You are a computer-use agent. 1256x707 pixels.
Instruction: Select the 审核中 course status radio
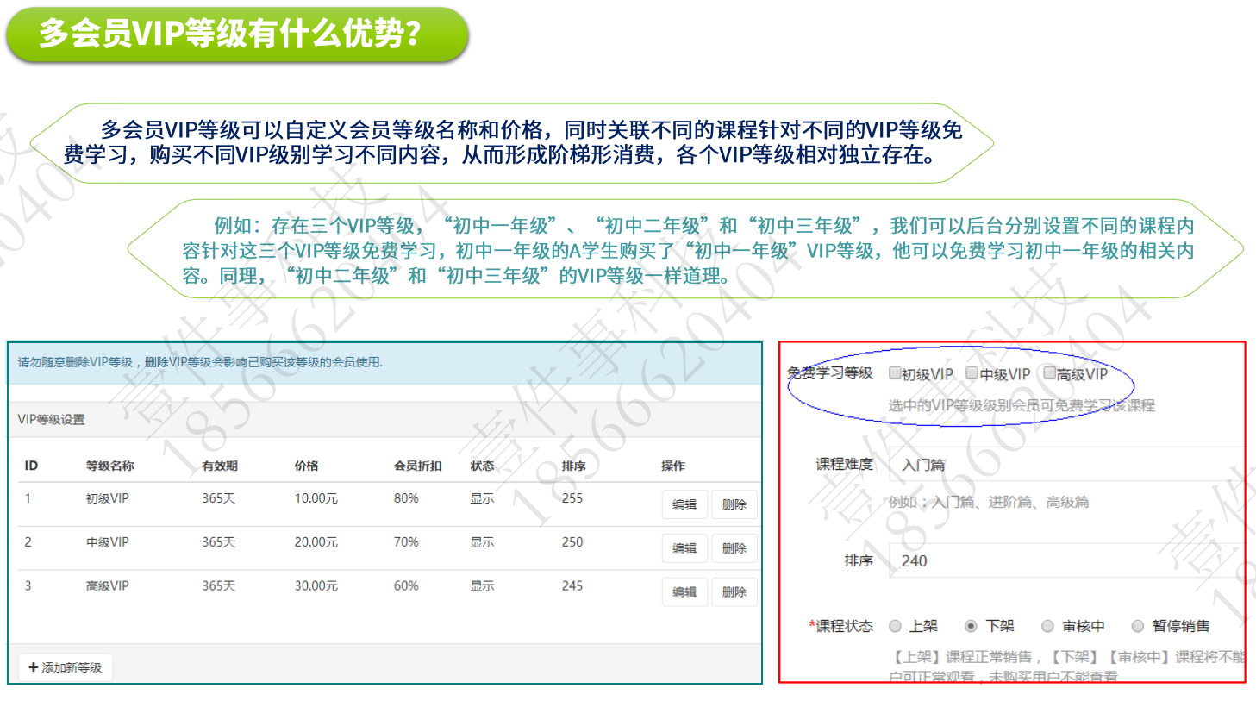[x=1047, y=626]
